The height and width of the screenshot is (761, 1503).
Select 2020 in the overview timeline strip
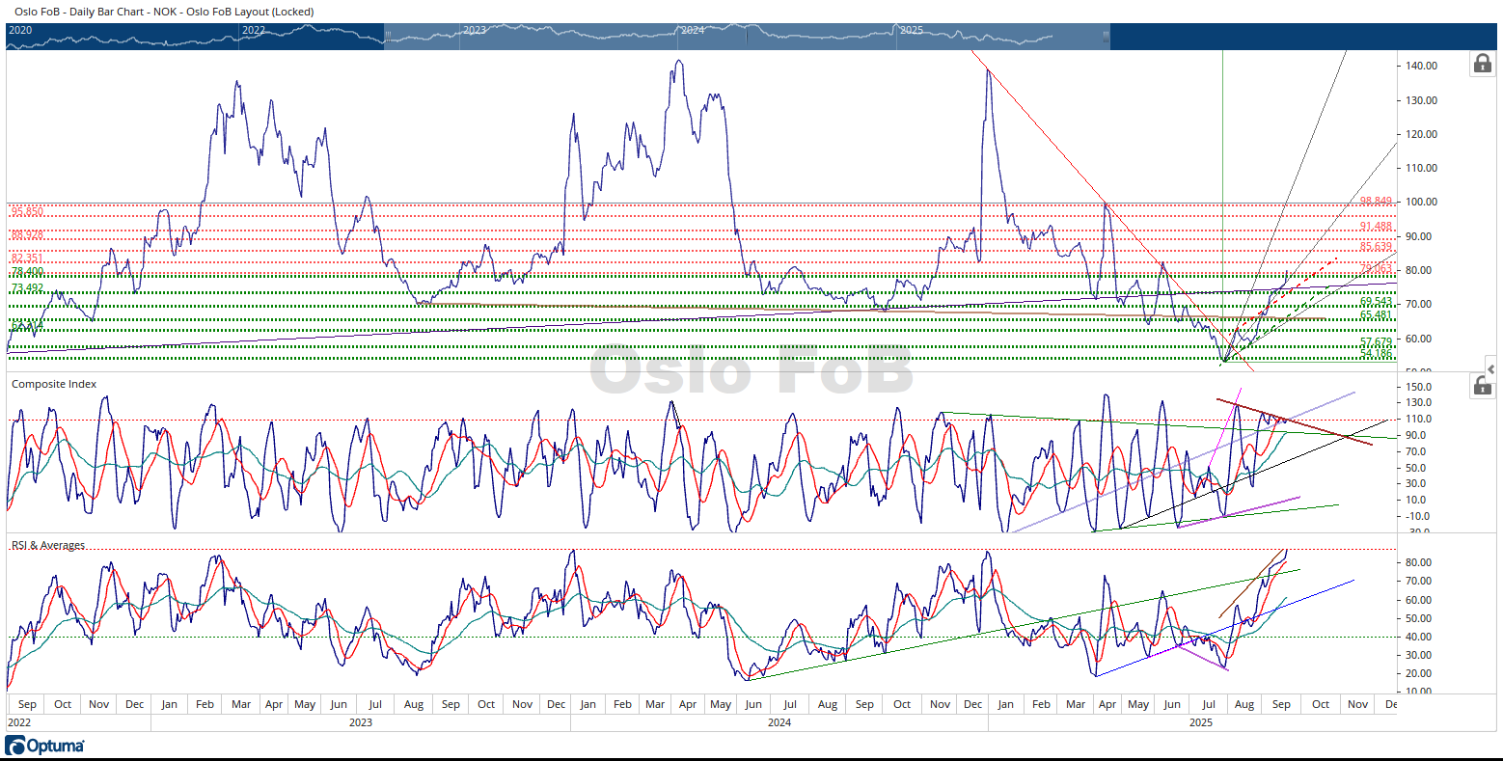(x=20, y=30)
